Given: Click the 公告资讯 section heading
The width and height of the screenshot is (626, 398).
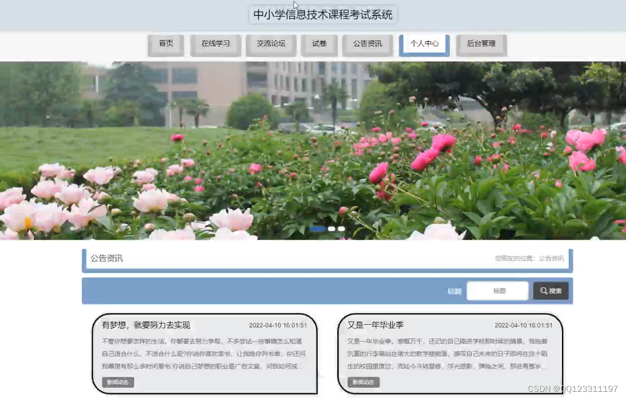Looking at the screenshot, I should tap(107, 258).
